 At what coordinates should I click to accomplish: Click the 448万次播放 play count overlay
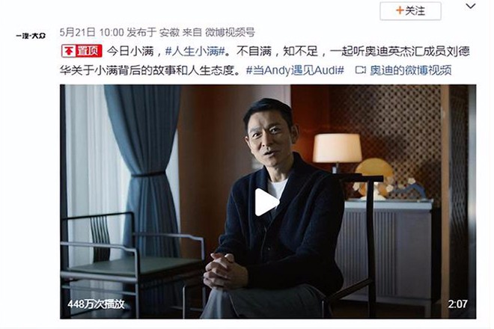tap(96, 304)
